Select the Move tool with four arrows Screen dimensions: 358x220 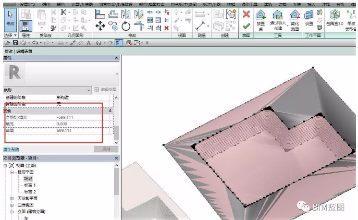[100, 26]
